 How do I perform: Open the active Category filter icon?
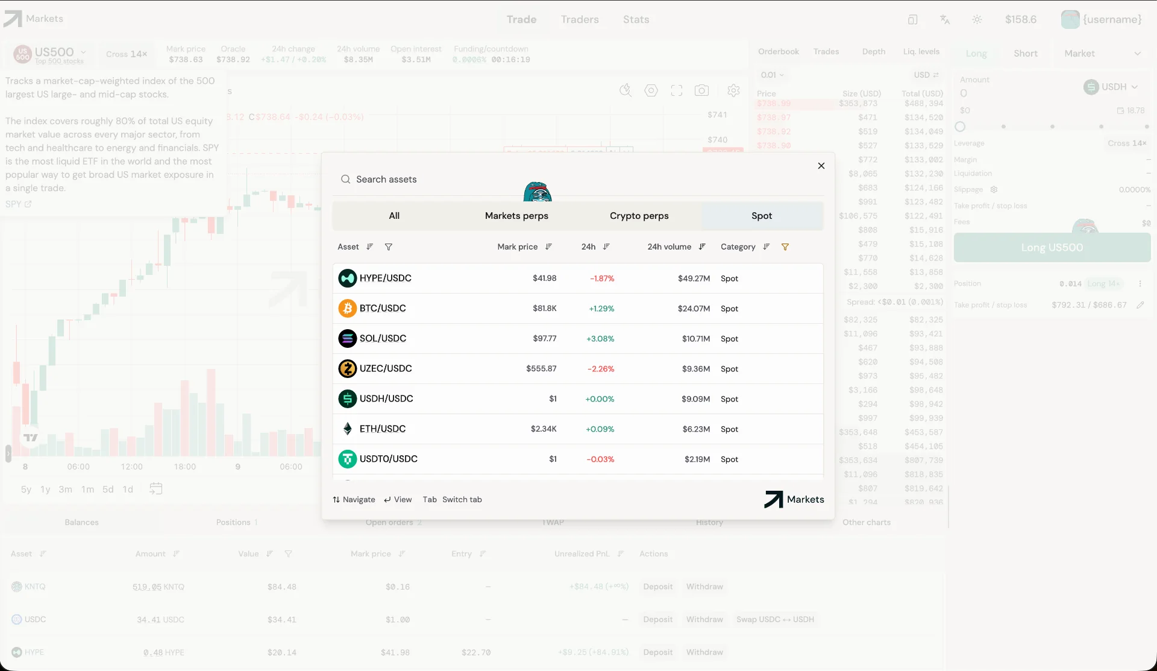785,247
